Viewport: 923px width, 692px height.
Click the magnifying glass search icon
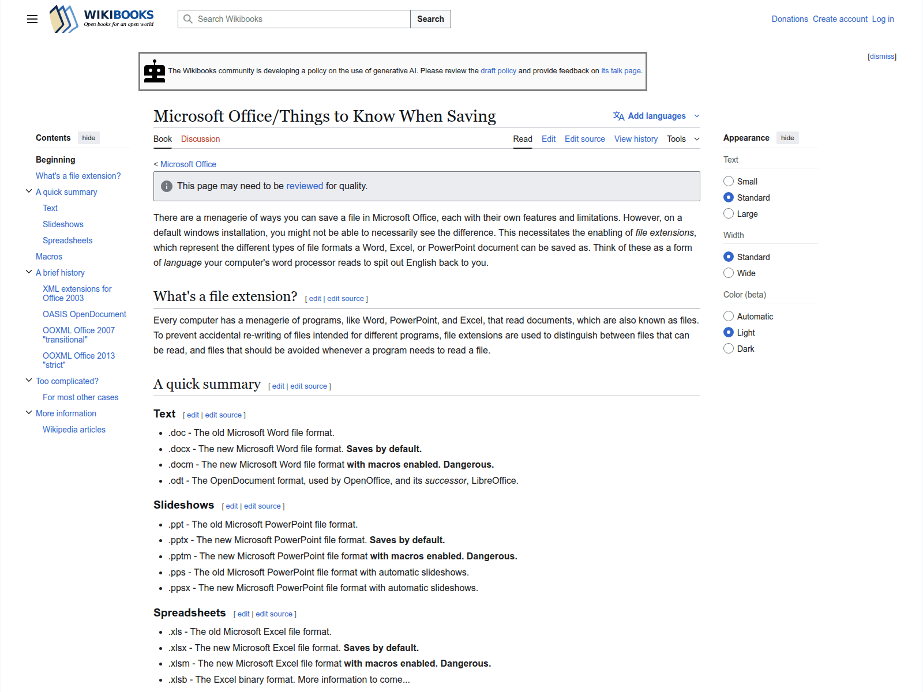pos(188,19)
